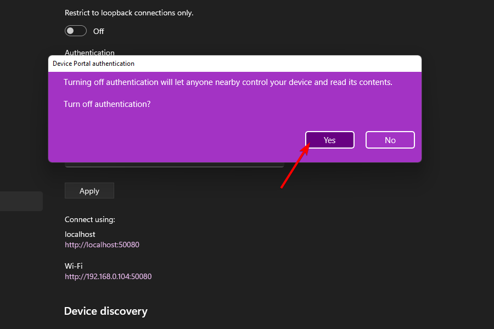This screenshot has height=329, width=494.
Task: Click the 'Connect using:' label
Action: [90, 219]
